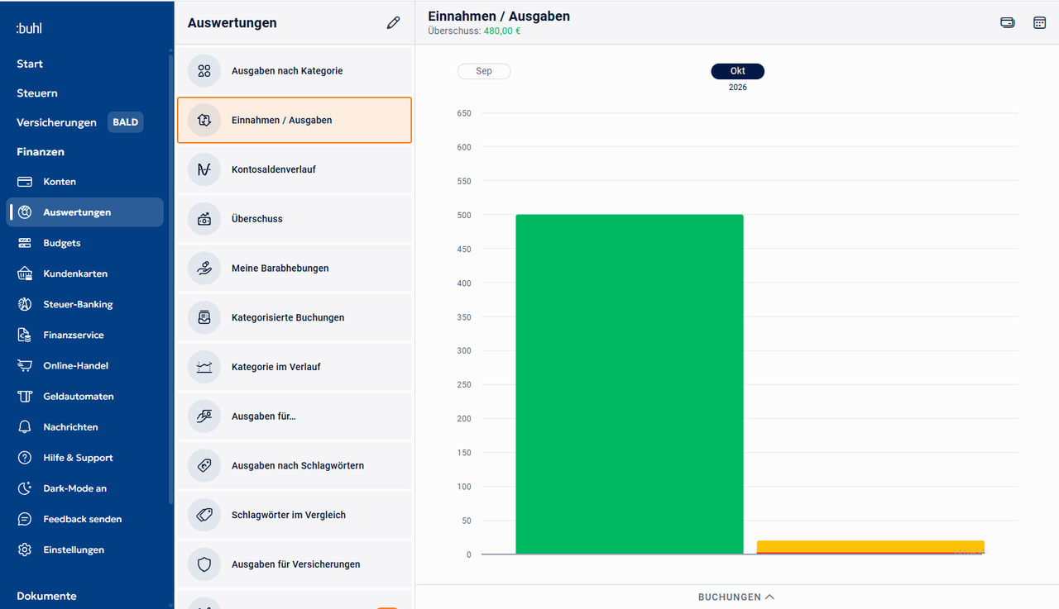This screenshot has height=609, width=1059.
Task: Click the account cards icon in header
Action: click(1008, 22)
